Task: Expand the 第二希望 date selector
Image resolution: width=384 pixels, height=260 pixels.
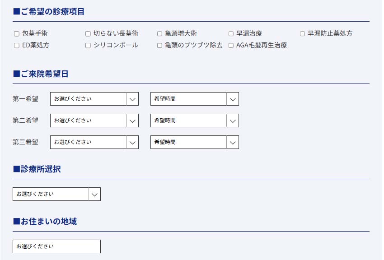Action: point(88,121)
